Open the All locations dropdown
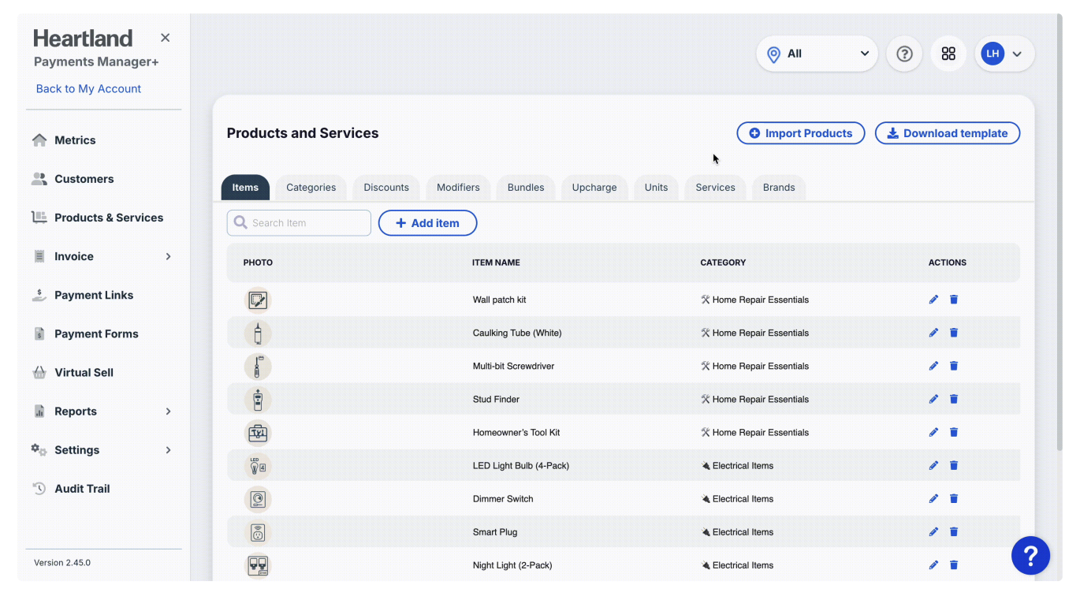 pyautogui.click(x=817, y=54)
